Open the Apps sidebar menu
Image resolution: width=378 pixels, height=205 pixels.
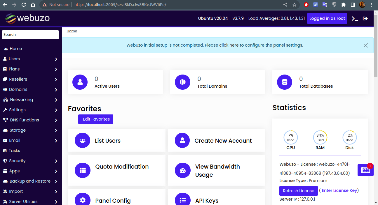(31, 171)
